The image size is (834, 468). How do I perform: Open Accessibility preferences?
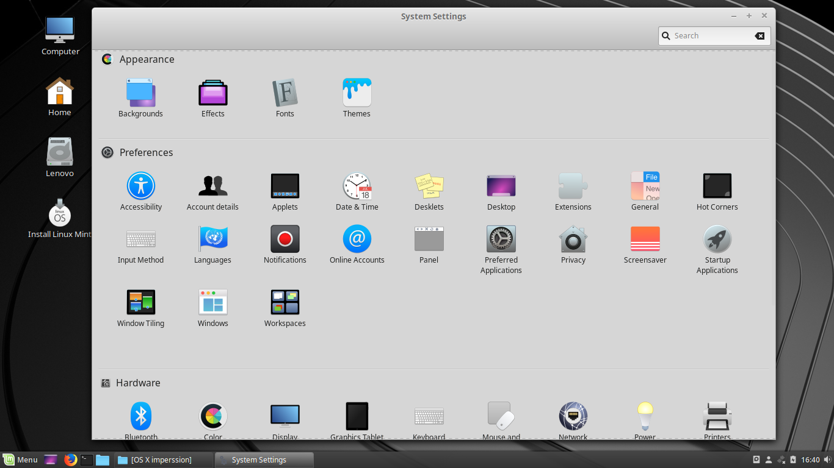141,191
